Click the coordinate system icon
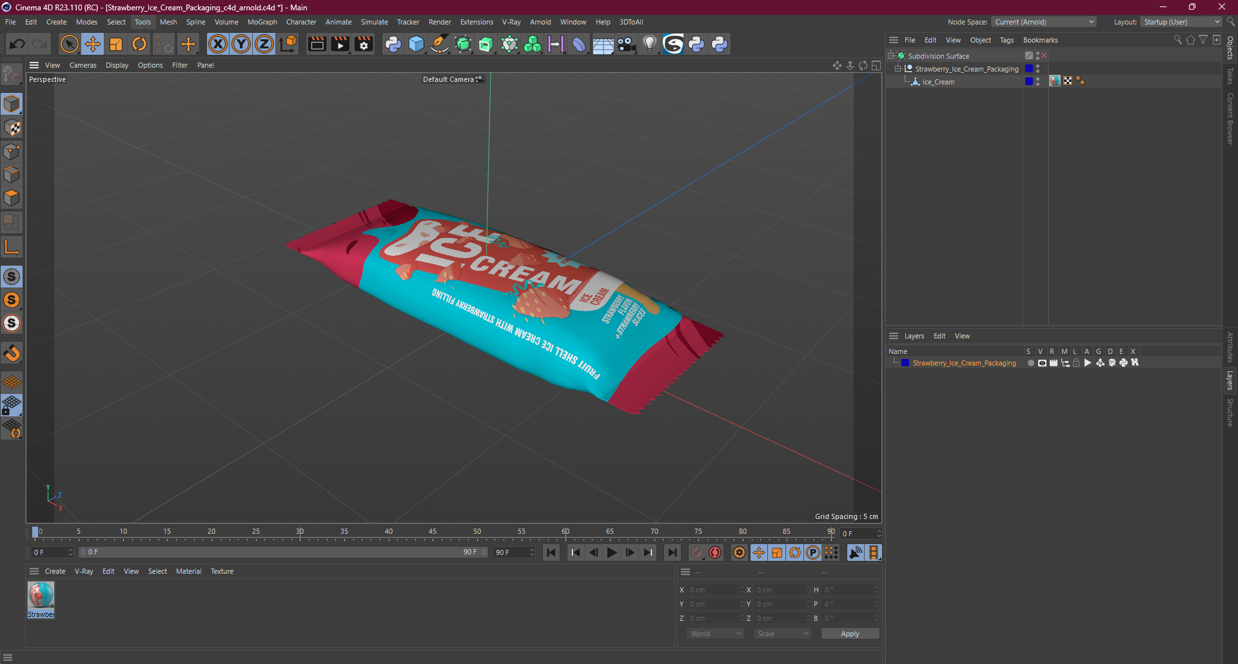Image resolution: width=1238 pixels, height=664 pixels. (288, 44)
